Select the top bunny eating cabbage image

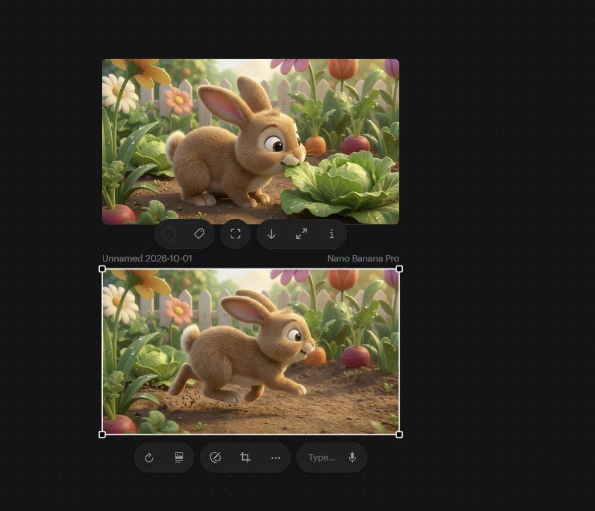(251, 142)
